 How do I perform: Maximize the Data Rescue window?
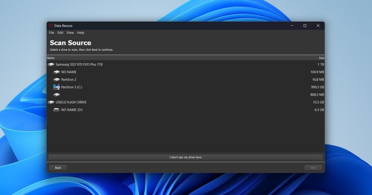(305, 26)
